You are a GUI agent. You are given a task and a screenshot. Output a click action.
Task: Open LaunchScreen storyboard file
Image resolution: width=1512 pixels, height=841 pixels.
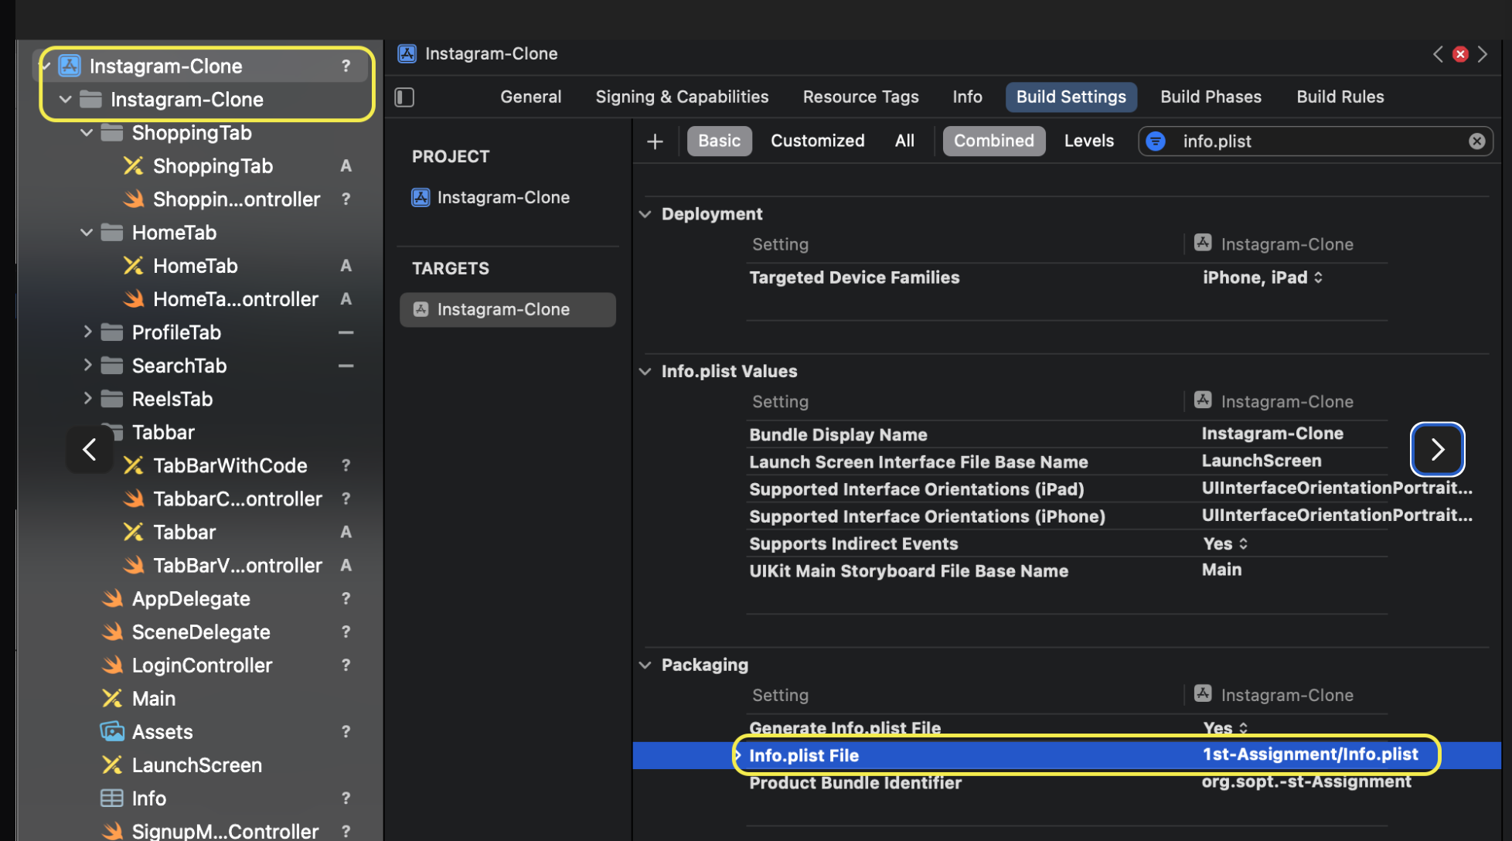point(196,764)
